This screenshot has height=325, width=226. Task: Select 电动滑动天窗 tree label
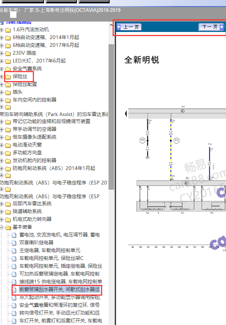coord(27,145)
